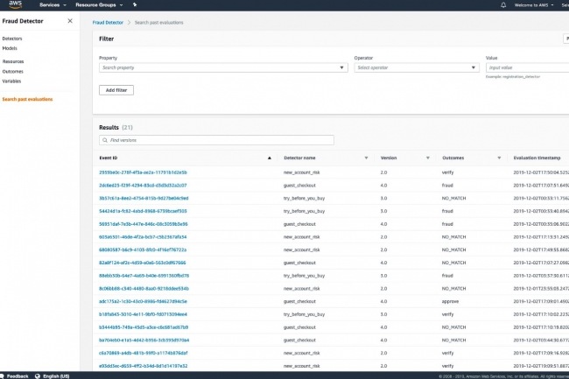Viewport: 569px width, 379px height.
Task: Click the Input value field
Action: pyautogui.click(x=527, y=67)
